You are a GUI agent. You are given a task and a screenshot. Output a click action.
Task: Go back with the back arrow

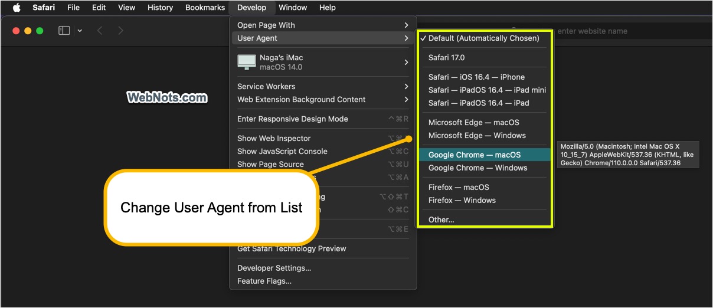point(100,31)
